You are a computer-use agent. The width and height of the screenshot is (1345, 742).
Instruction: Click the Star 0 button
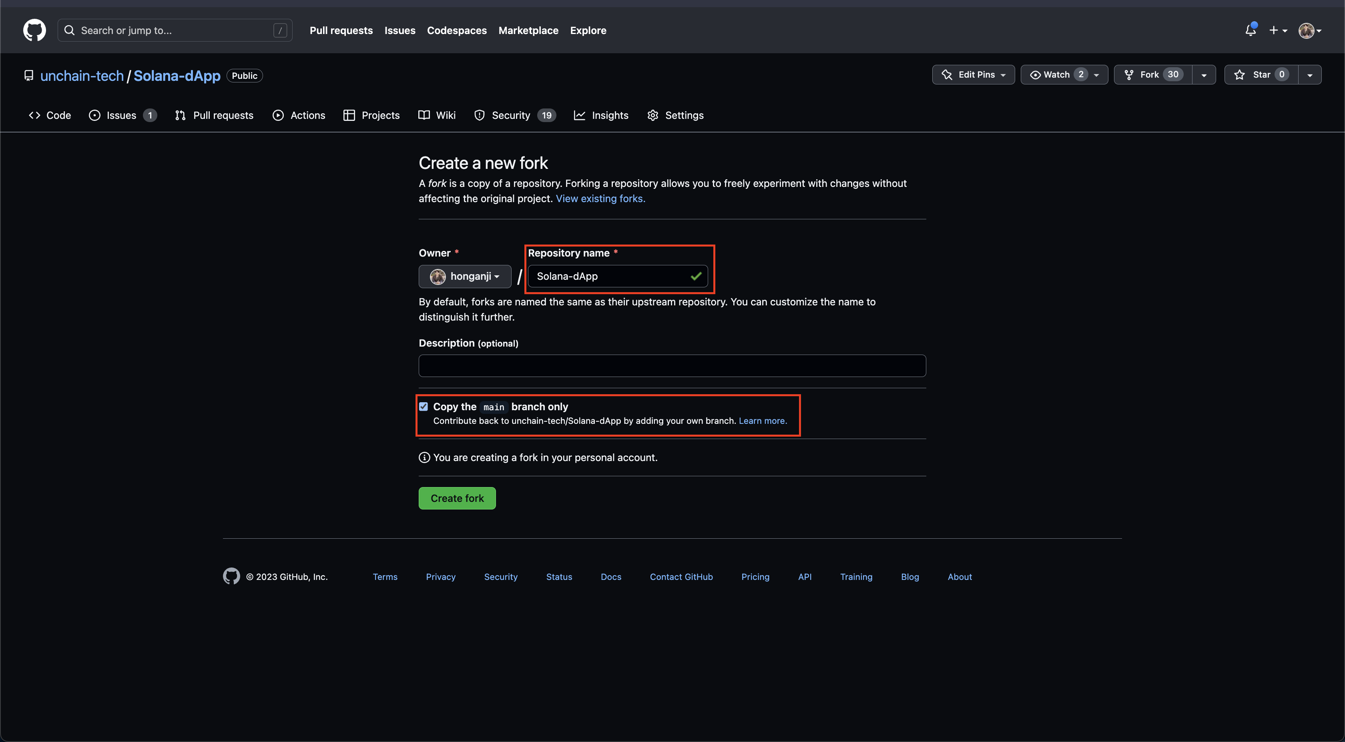[1261, 75]
